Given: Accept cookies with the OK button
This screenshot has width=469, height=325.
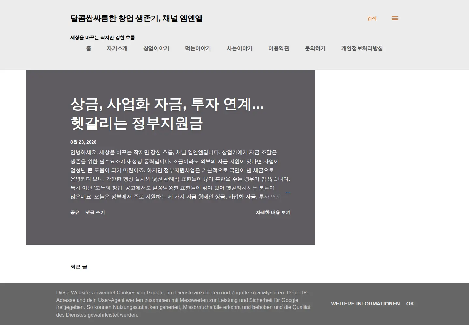Looking at the screenshot, I should tap(410, 304).
